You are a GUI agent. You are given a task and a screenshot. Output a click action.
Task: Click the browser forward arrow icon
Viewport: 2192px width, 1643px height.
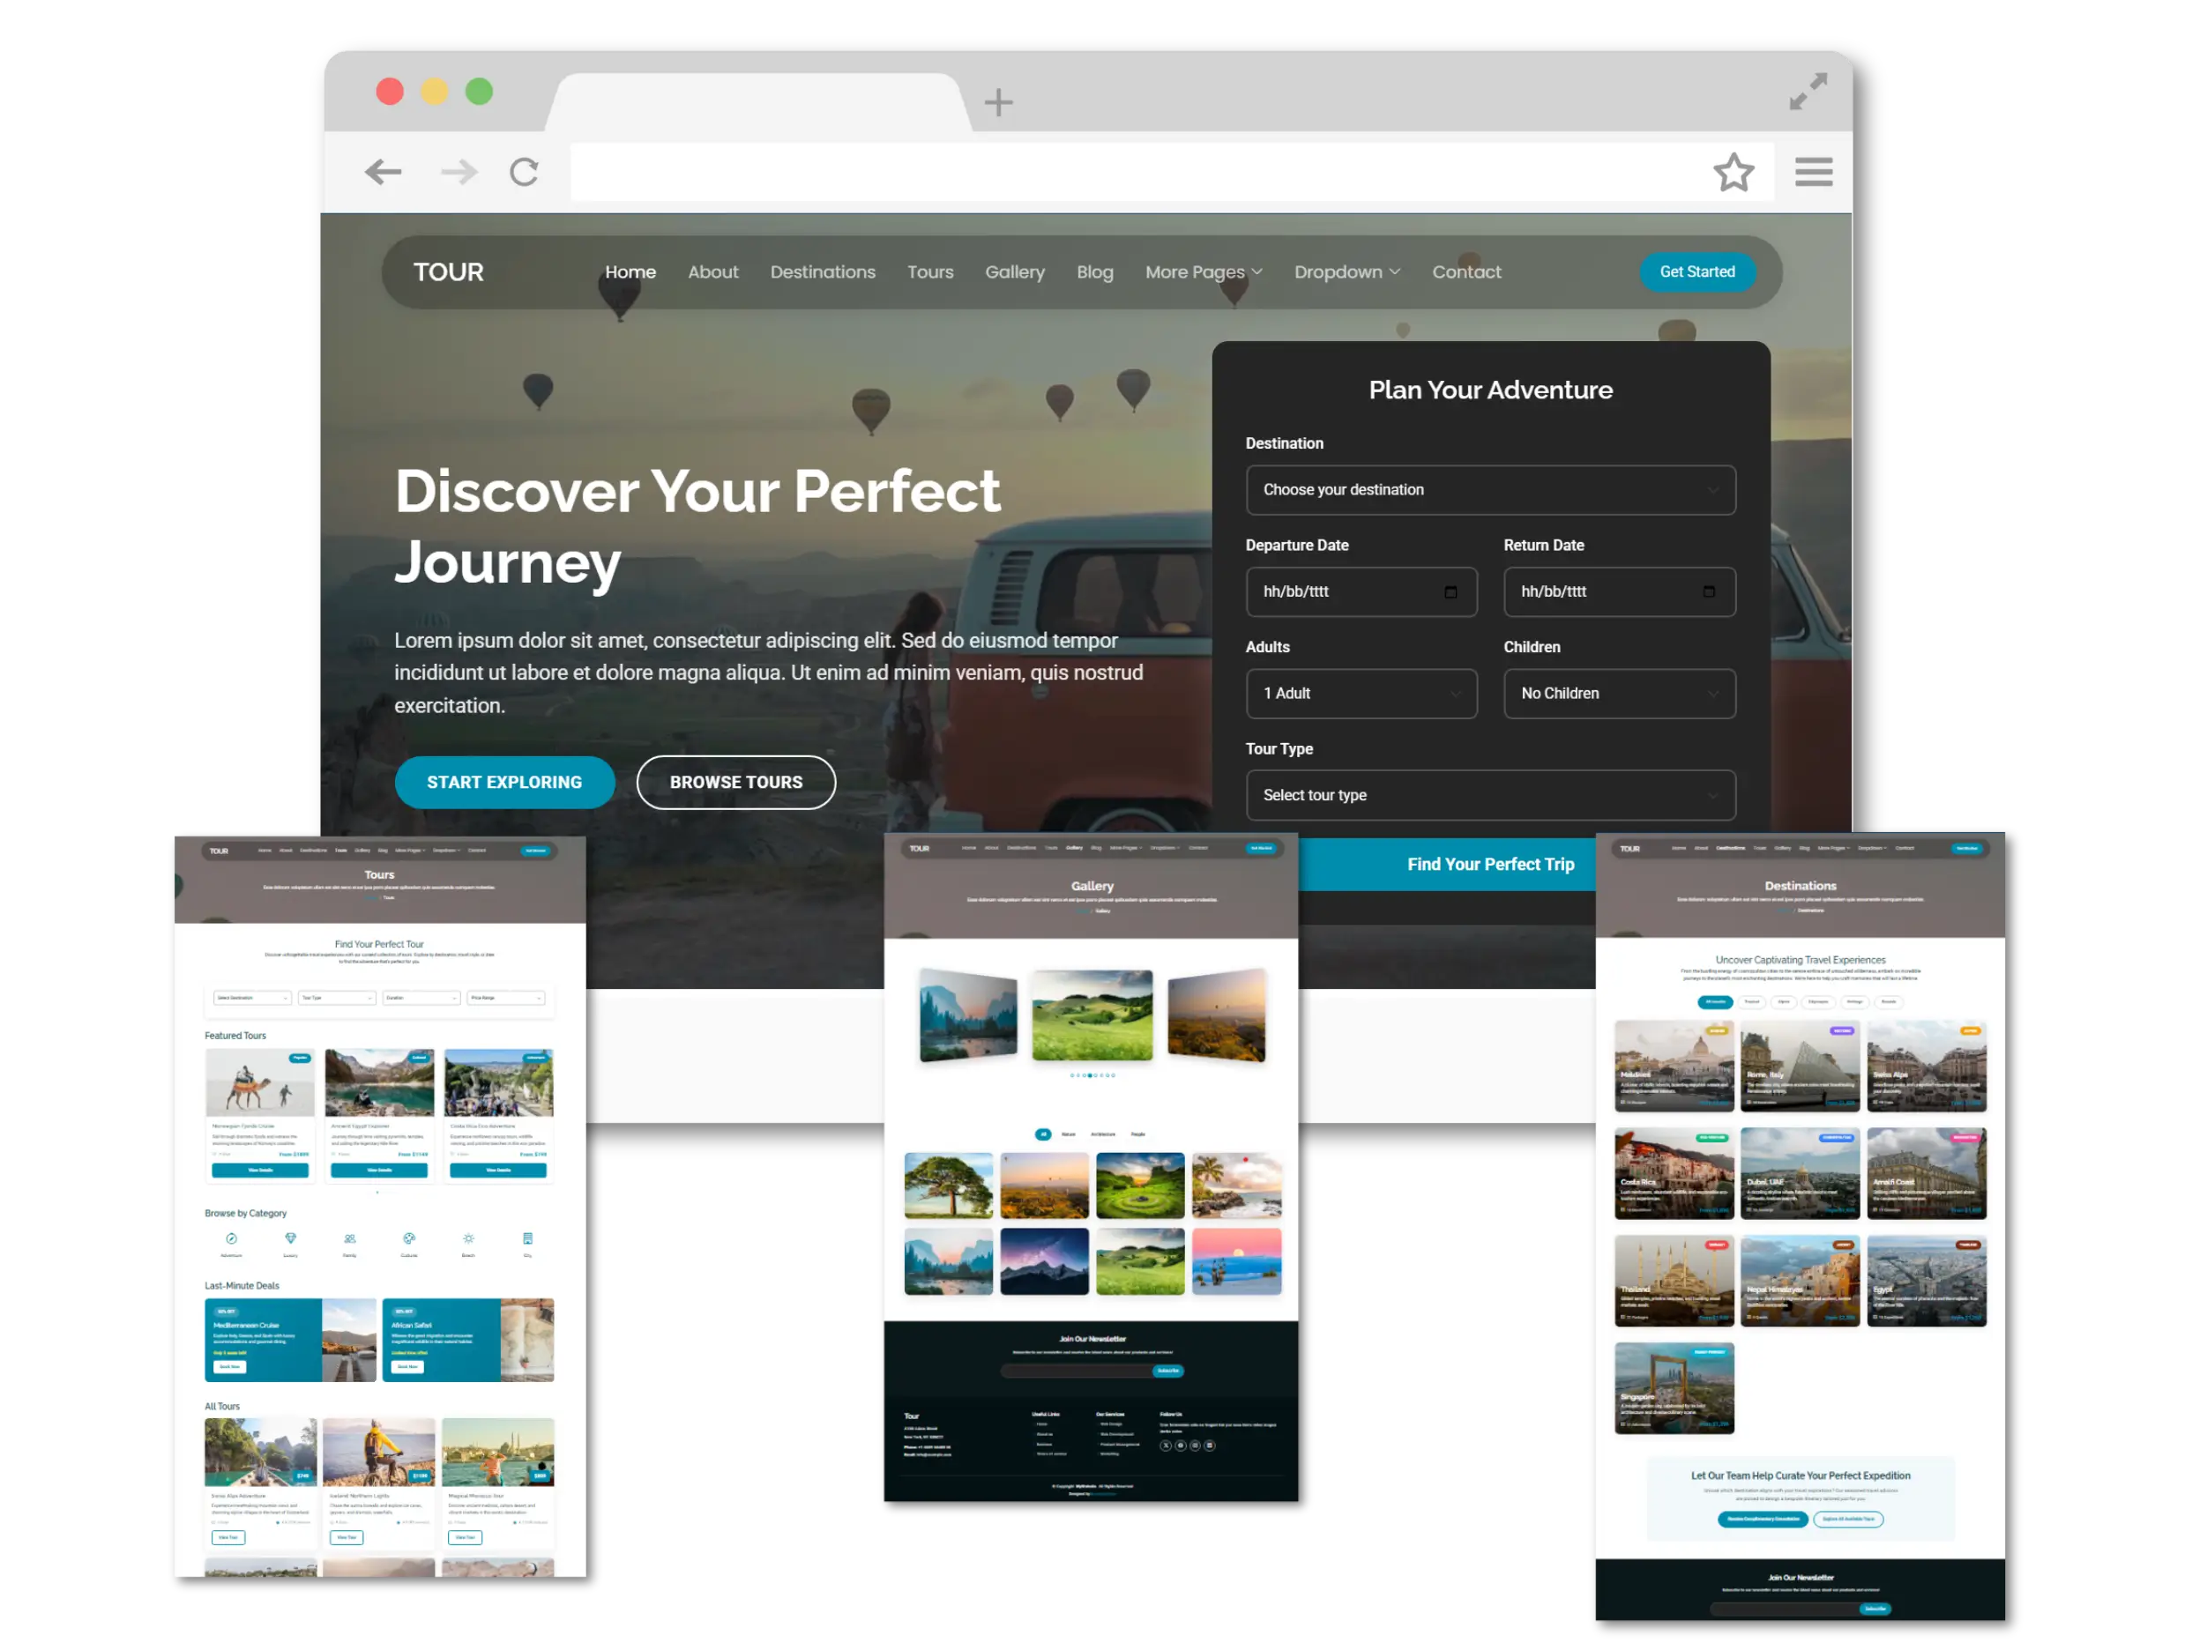pyautogui.click(x=459, y=173)
